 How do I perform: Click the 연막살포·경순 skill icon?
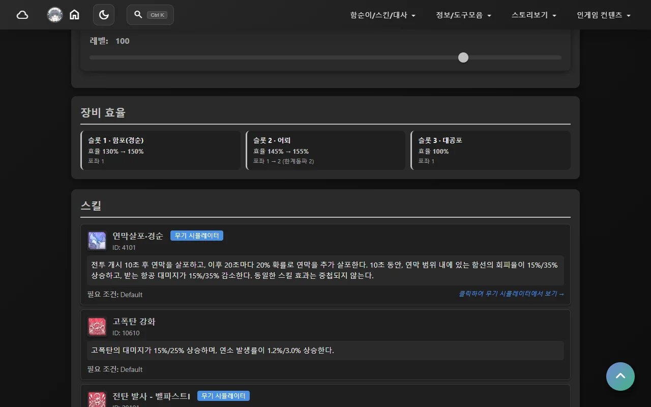coord(97,241)
